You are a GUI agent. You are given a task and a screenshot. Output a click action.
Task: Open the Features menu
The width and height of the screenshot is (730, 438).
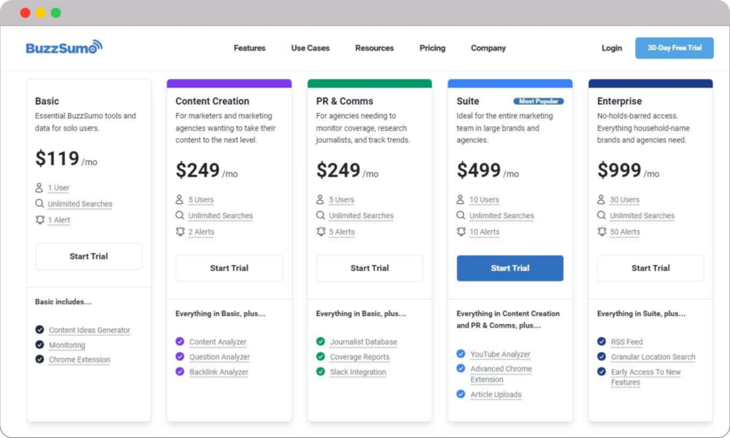[250, 48]
